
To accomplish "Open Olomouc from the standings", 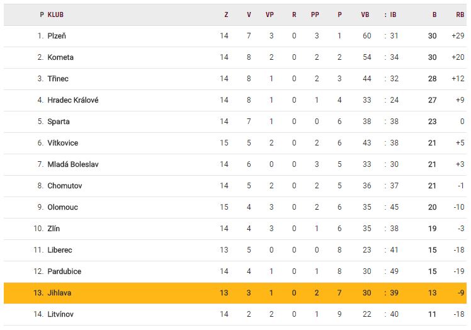I will click(x=62, y=207).
